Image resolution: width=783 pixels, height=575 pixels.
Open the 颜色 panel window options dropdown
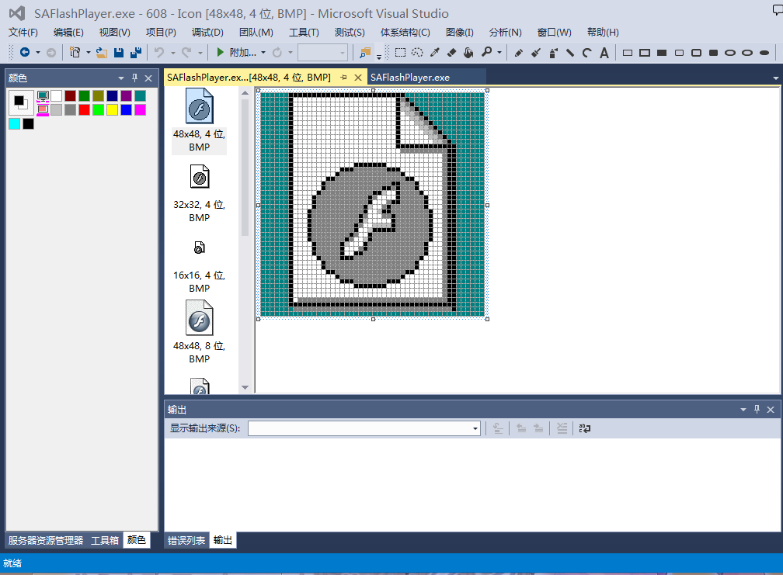click(121, 78)
